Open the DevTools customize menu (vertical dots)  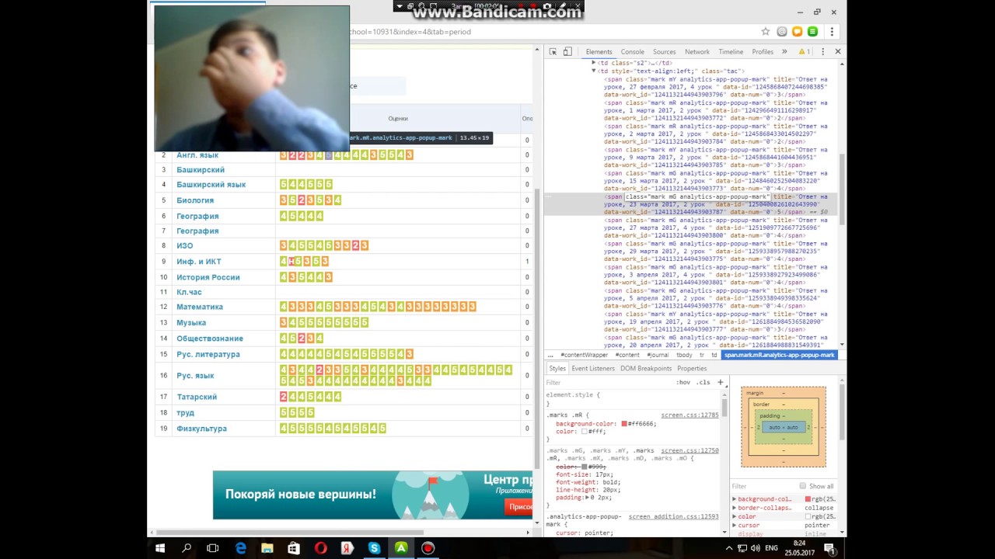(x=822, y=51)
